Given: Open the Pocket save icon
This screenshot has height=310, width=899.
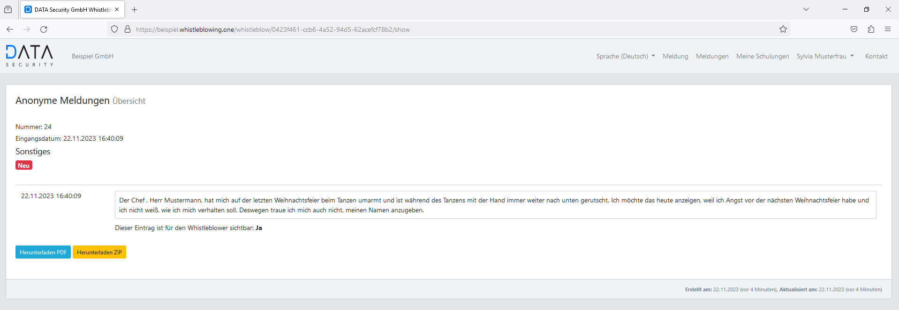Looking at the screenshot, I should [x=854, y=29].
